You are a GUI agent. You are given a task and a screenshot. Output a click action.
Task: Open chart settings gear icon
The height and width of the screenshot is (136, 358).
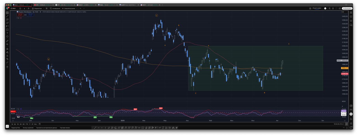tap(332, 8)
